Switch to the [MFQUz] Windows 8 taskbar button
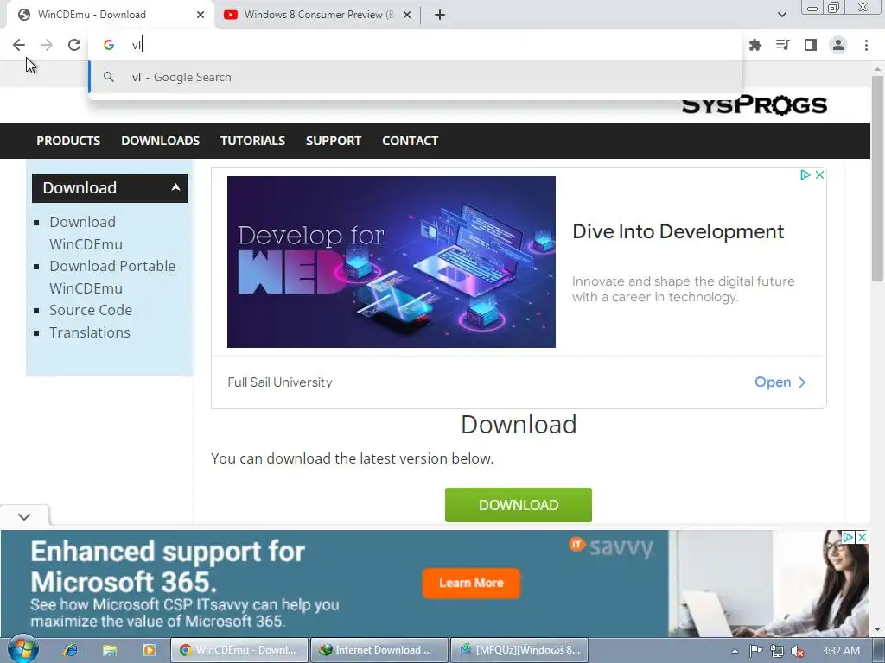The height and width of the screenshot is (663, 885). [x=519, y=650]
